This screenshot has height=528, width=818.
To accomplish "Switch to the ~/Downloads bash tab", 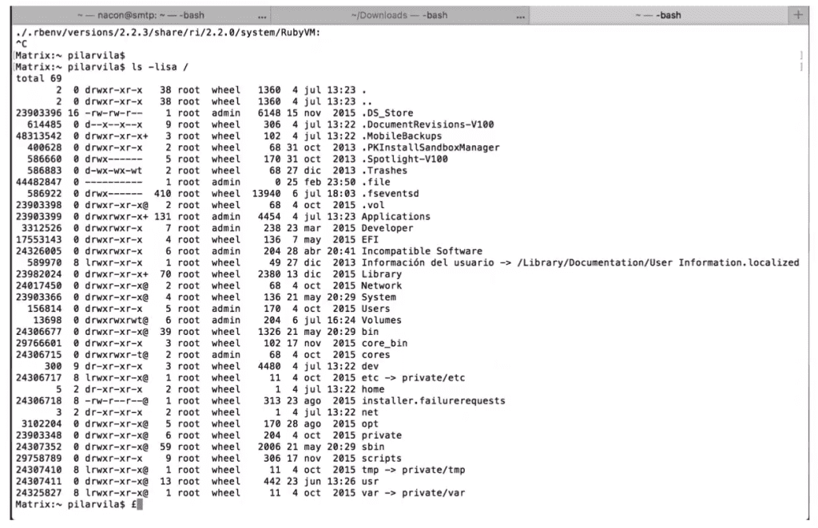I will [399, 16].
